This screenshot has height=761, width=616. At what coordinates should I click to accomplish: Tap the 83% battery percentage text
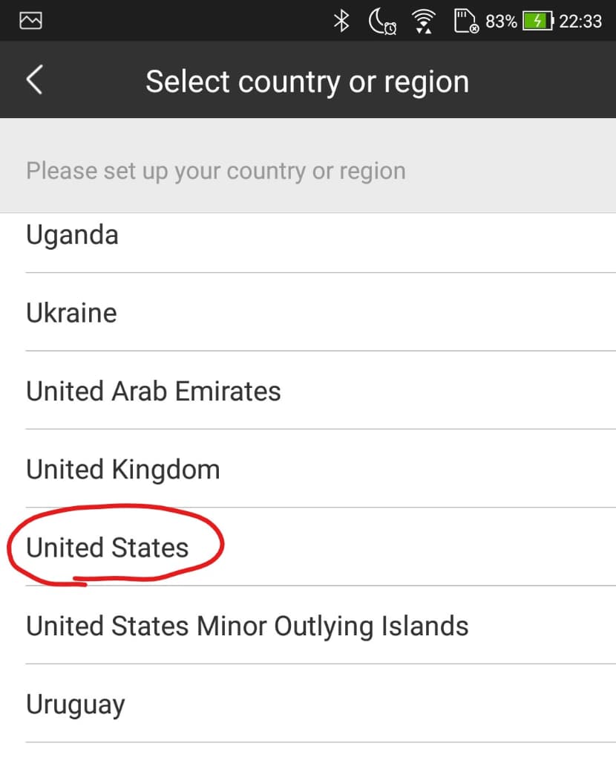tap(501, 22)
